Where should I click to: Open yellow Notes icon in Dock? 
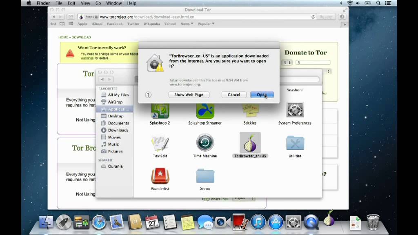[x=187, y=223]
